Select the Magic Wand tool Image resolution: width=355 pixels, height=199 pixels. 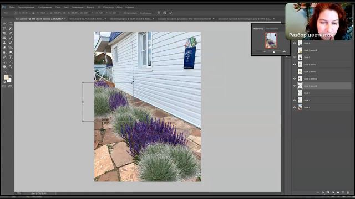[x=11, y=28]
